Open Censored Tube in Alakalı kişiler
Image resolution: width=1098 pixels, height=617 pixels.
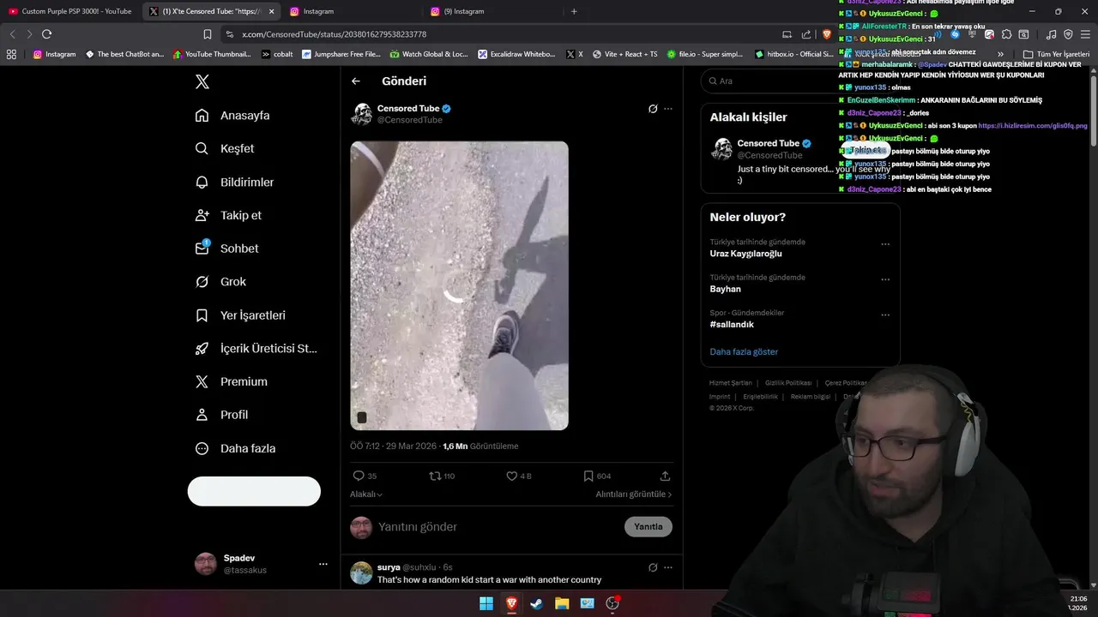tap(768, 143)
